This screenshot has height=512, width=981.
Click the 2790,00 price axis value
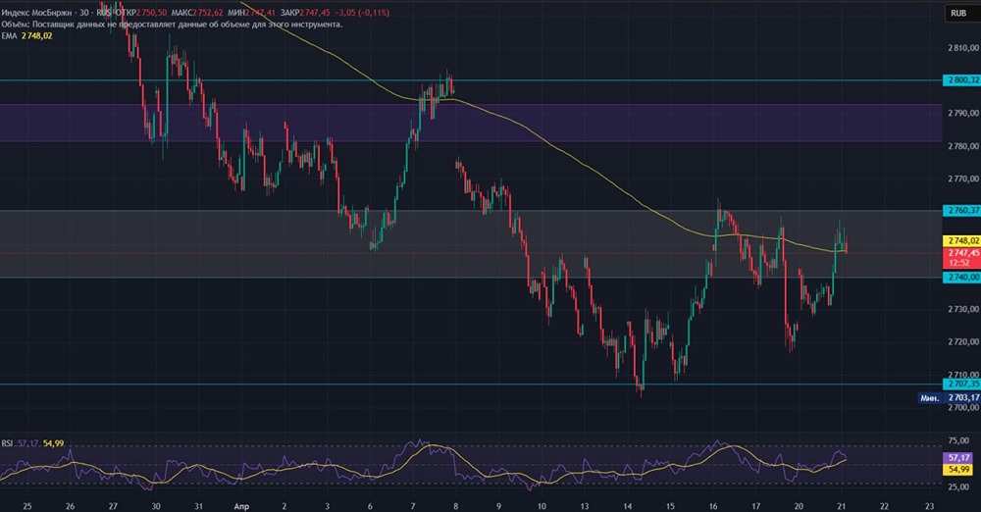click(x=963, y=114)
